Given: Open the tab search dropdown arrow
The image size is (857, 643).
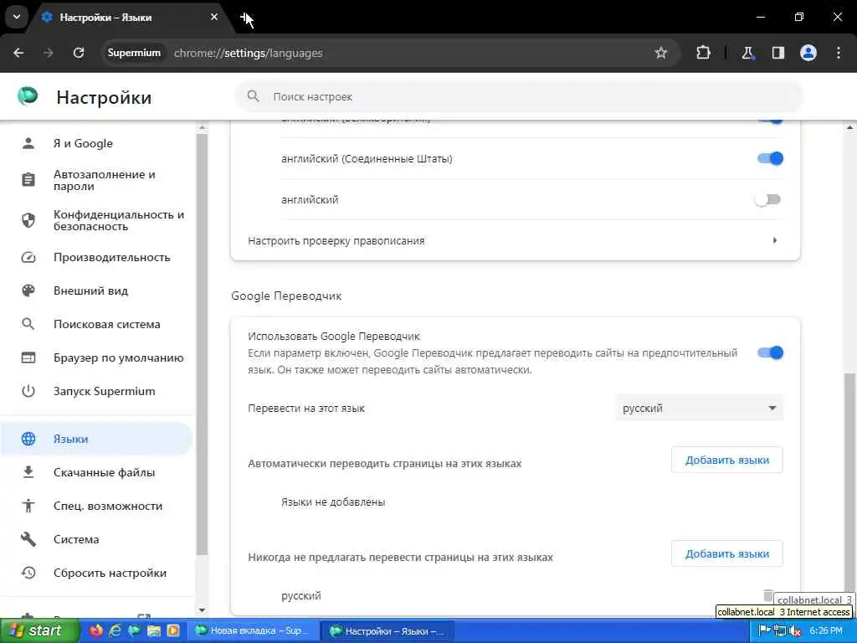Looking at the screenshot, I should pyautogui.click(x=17, y=17).
